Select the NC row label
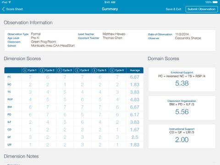Viewport: 220px width, 165px height. [x=9, y=84]
